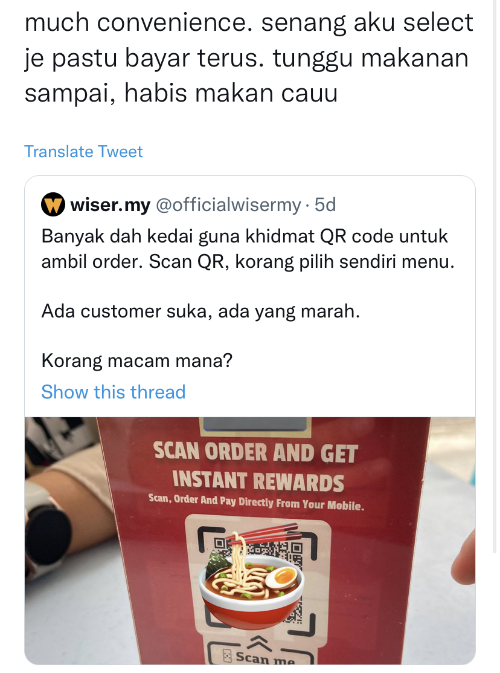
Task: Open the @officialwisermy handle
Action: [228, 205]
